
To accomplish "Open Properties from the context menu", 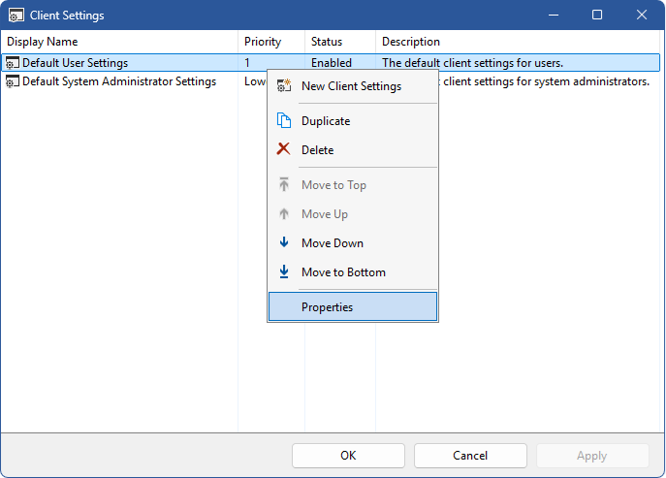I will [x=327, y=307].
